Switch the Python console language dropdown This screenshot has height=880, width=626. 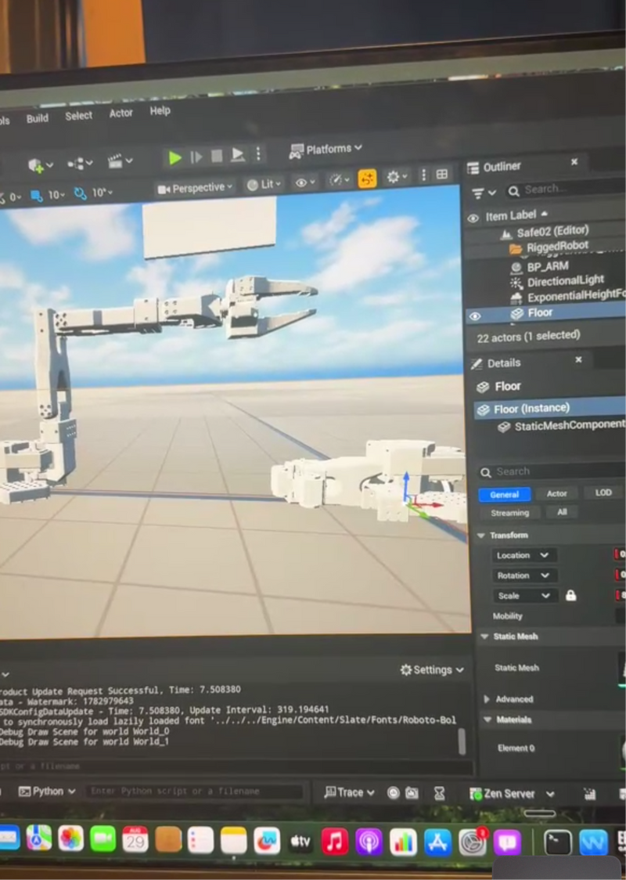(46, 792)
